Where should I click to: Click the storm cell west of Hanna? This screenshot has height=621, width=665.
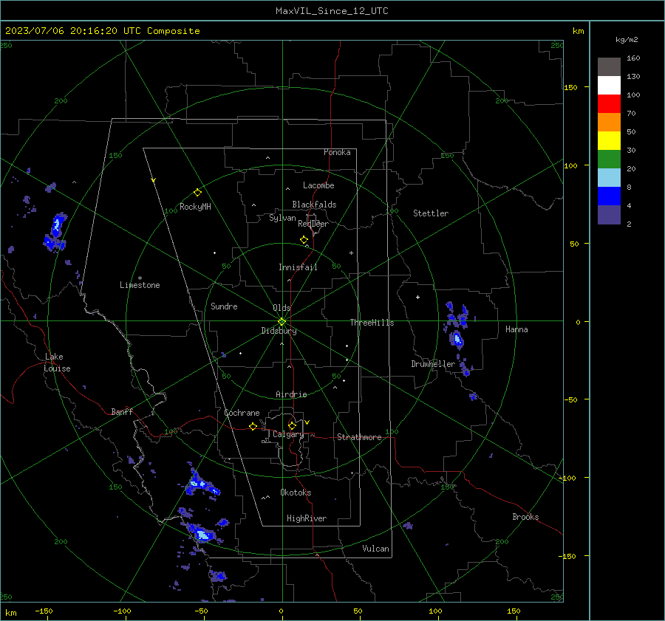tap(457, 339)
